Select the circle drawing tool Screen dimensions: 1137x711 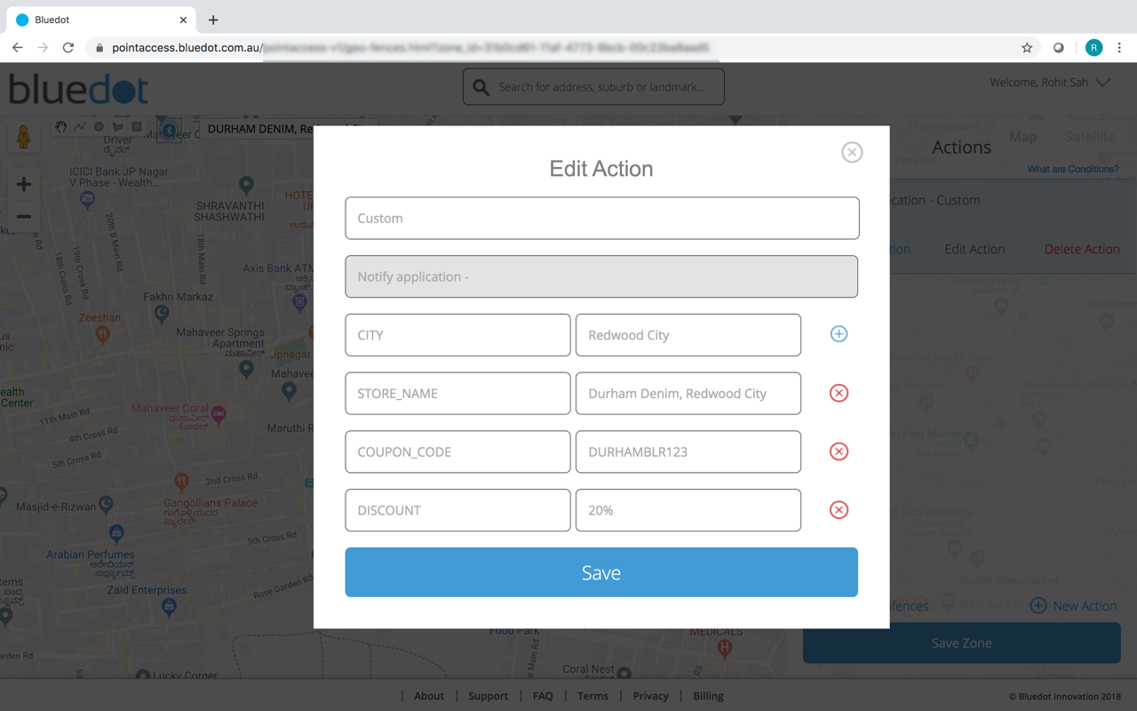[99, 127]
